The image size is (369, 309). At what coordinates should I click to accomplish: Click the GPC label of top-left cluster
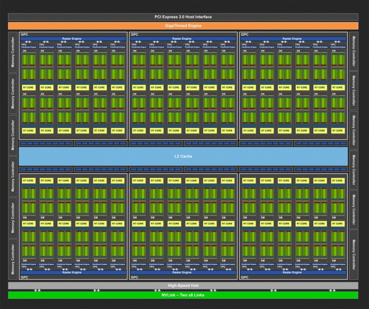(24, 35)
